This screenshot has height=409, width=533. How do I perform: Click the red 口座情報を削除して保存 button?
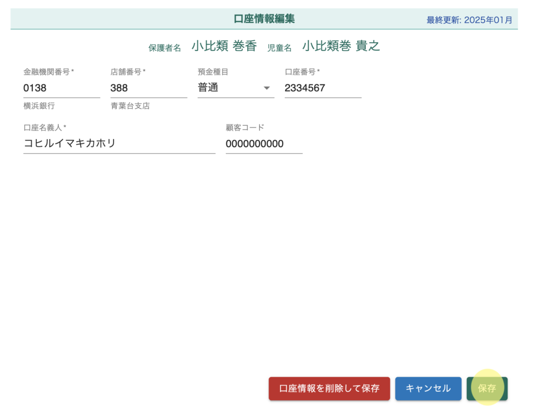[329, 388]
